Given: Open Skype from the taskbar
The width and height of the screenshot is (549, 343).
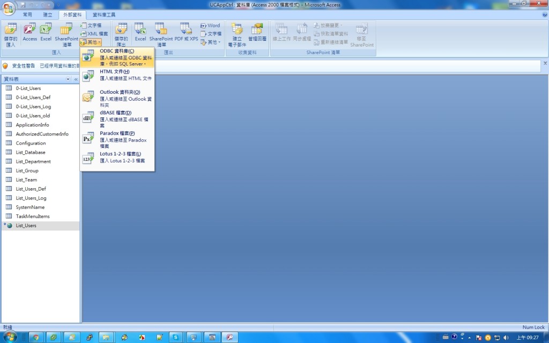Looking at the screenshot, I should pos(175,338).
